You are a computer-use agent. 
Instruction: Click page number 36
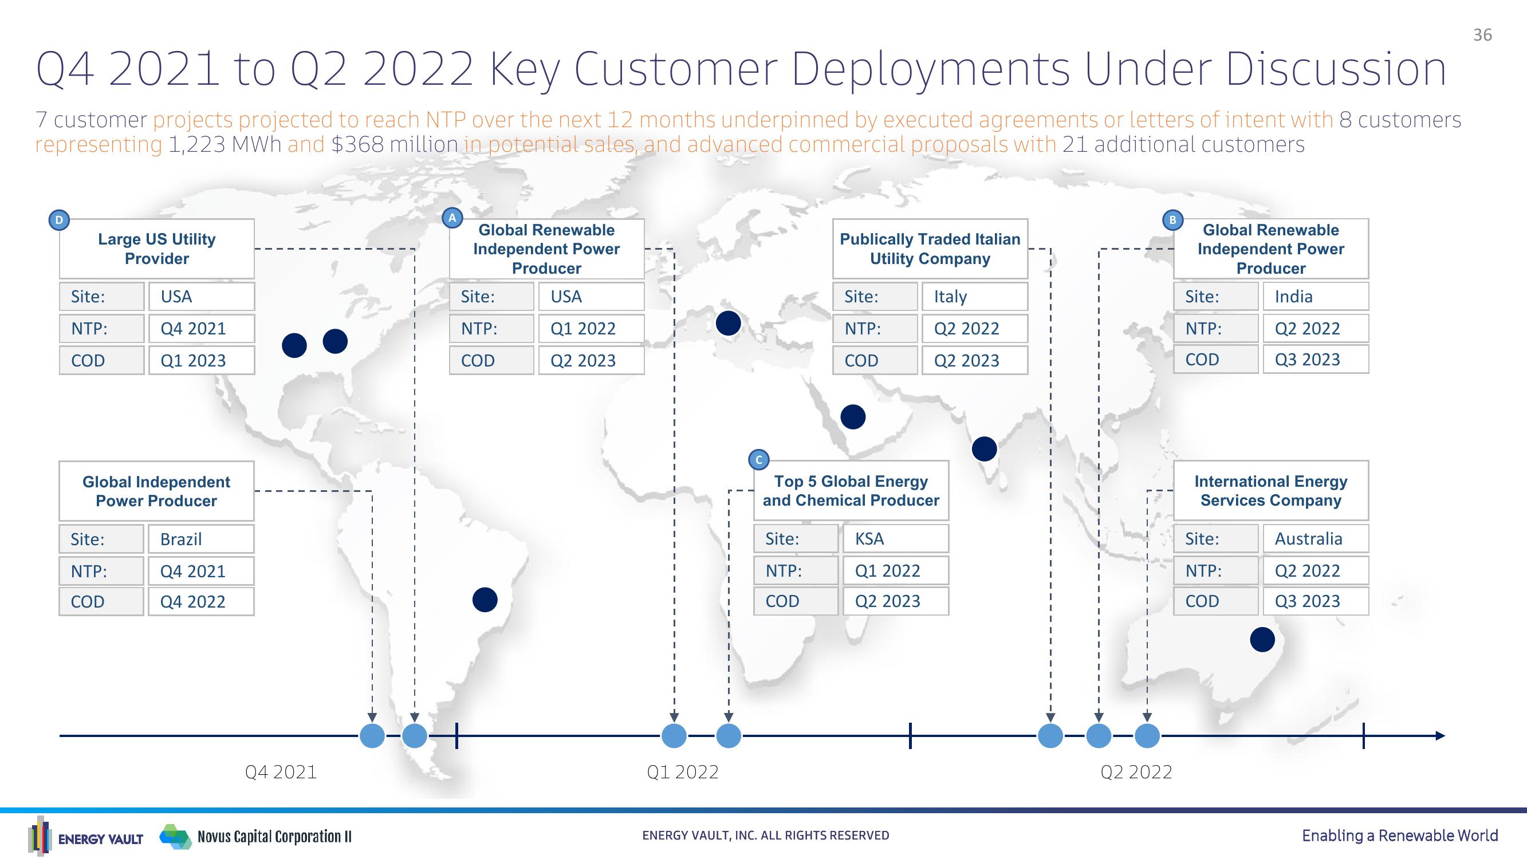tap(1482, 35)
